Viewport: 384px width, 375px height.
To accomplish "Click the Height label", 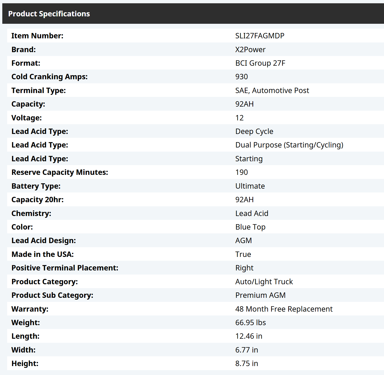I will click(x=25, y=363).
